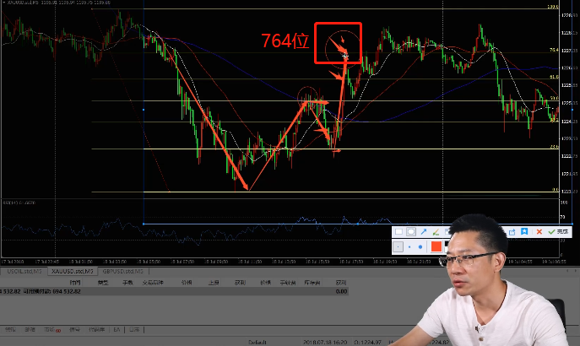Select the arrow annotation tool
Image resolution: width=580 pixels, height=346 pixels.
424,232
